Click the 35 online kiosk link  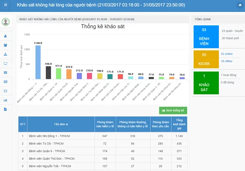tap(226, 54)
